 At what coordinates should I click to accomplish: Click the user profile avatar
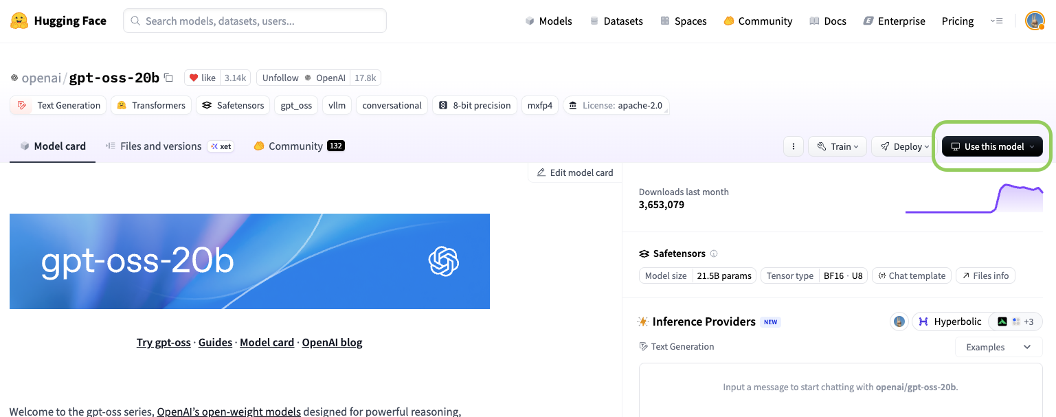[1035, 21]
